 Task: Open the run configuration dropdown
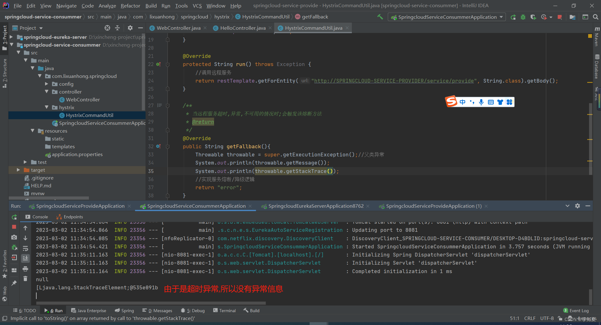447,17
